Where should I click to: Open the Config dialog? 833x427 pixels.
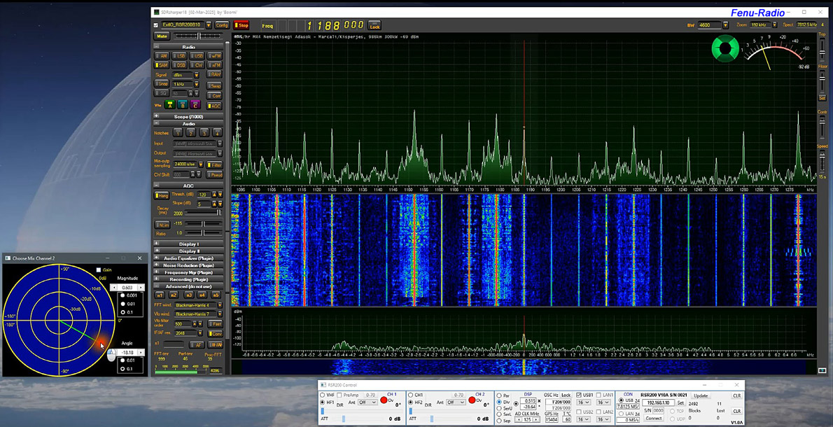222,25
